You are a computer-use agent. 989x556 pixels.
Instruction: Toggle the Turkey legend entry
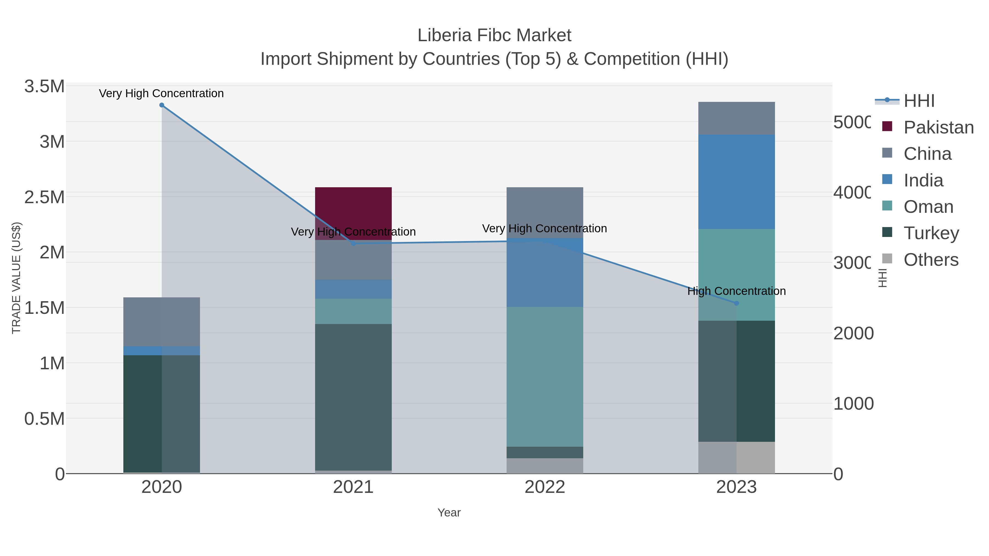[920, 233]
